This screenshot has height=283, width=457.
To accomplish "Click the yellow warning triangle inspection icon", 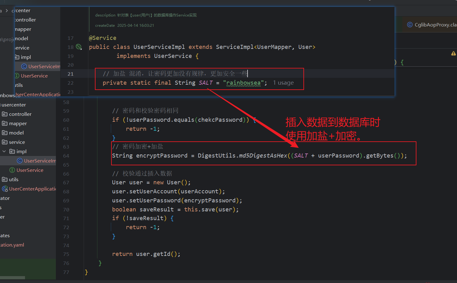I will tap(453, 54).
